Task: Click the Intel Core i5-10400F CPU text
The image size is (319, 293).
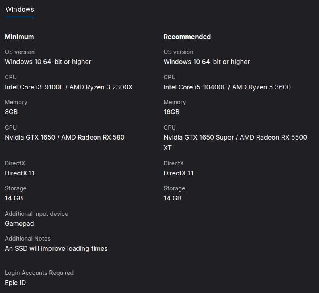Action: (x=227, y=87)
